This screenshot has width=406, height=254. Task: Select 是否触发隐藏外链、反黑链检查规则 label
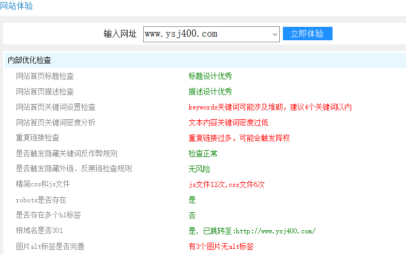(x=74, y=169)
